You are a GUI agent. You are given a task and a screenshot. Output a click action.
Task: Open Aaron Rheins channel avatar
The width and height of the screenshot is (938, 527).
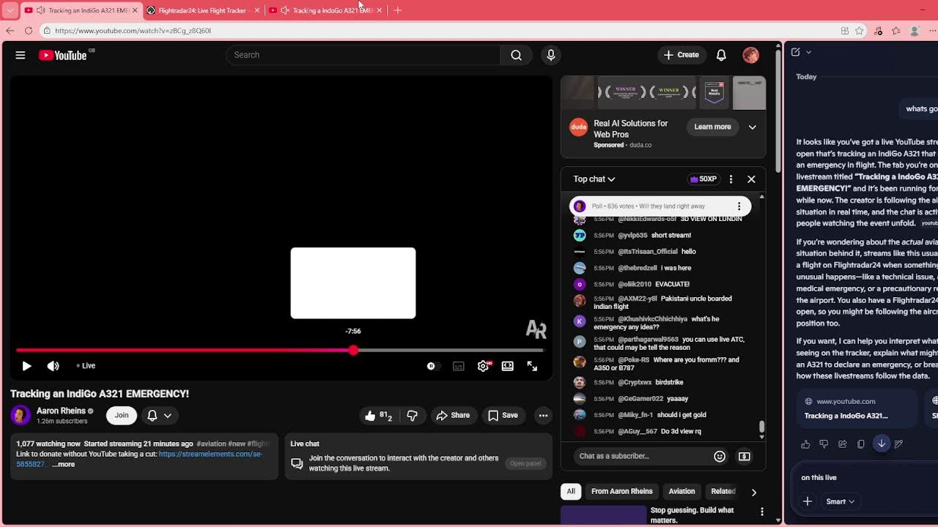click(21, 416)
